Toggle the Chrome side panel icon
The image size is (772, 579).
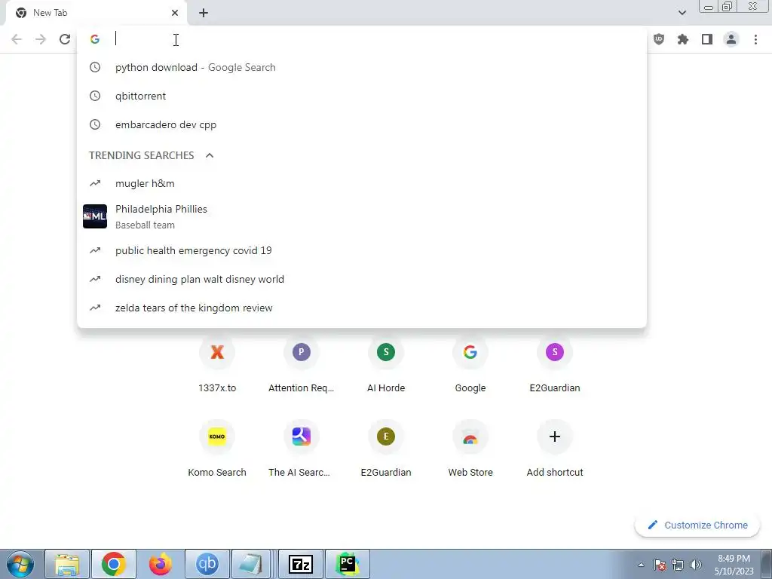click(x=707, y=39)
